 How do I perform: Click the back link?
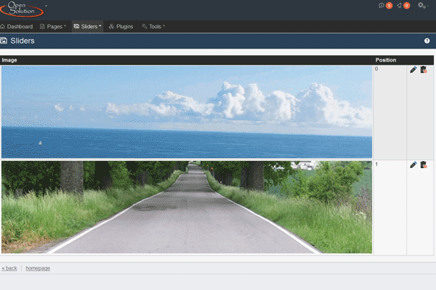(9, 268)
